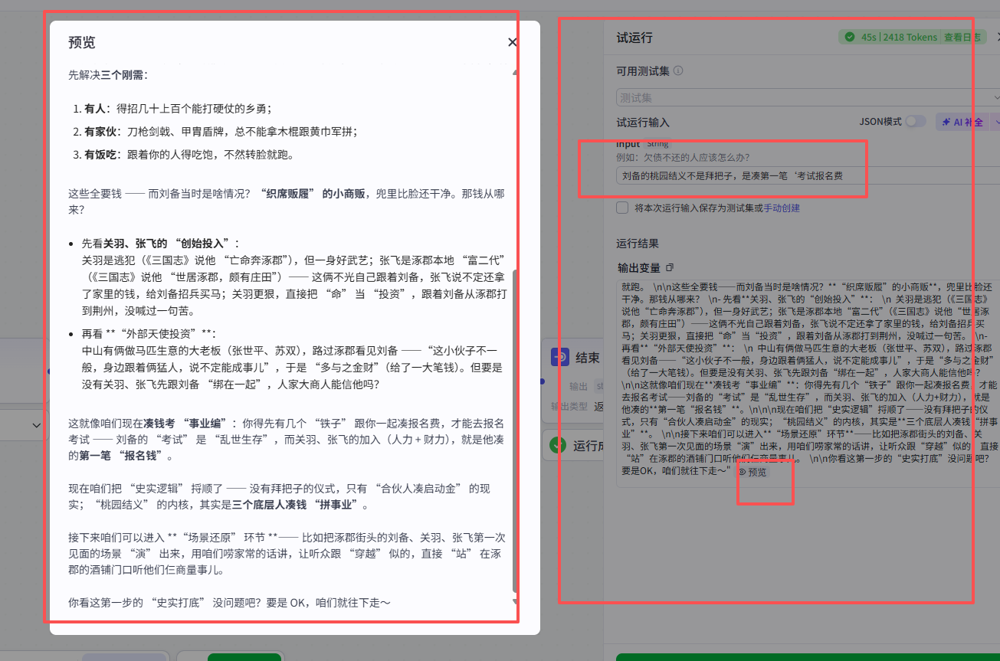Screen dimensions: 1000x661
Task: Click the 试运行 panel title
Action: (x=634, y=38)
